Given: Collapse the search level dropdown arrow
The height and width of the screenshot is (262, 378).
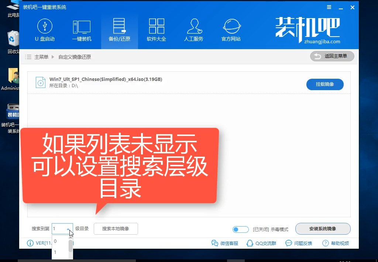Looking at the screenshot, I should [69, 229].
